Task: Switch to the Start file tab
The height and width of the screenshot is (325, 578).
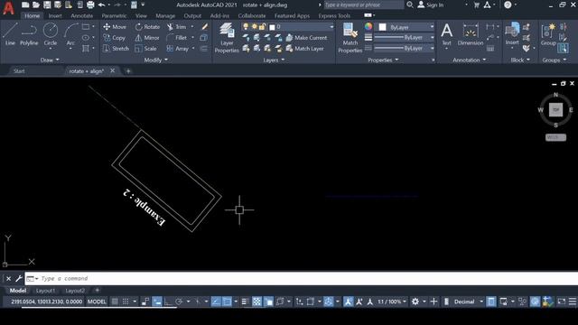Action: (19, 71)
